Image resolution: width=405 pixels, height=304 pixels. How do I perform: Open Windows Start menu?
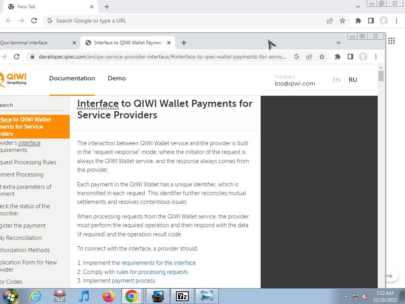point(10,296)
